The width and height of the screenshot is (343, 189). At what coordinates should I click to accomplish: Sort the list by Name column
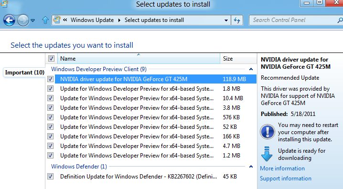[139, 59]
